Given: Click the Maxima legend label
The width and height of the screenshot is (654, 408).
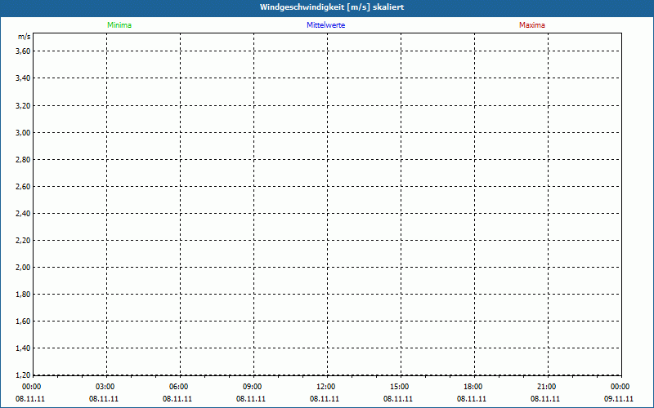Looking at the screenshot, I should tap(532, 25).
